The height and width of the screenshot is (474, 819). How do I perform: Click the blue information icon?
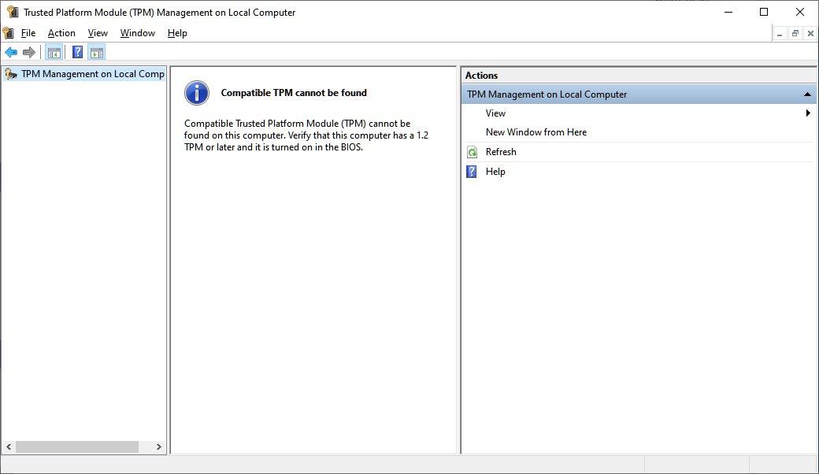tap(197, 93)
